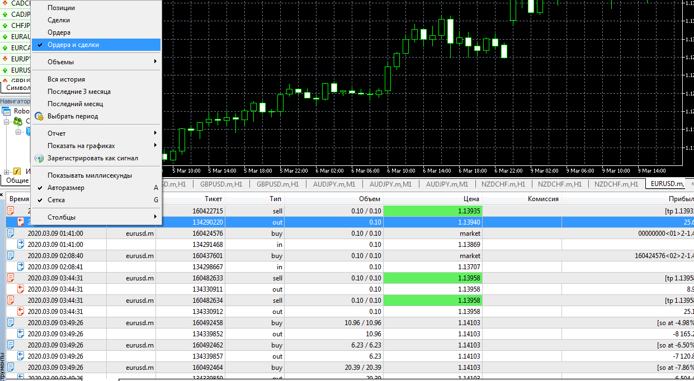694x381 pixels.
Task: Choose Последний месяц period
Action: [x=96, y=104]
